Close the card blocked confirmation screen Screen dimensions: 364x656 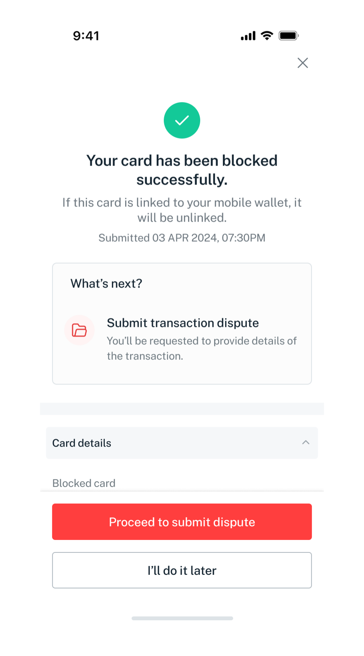click(303, 63)
